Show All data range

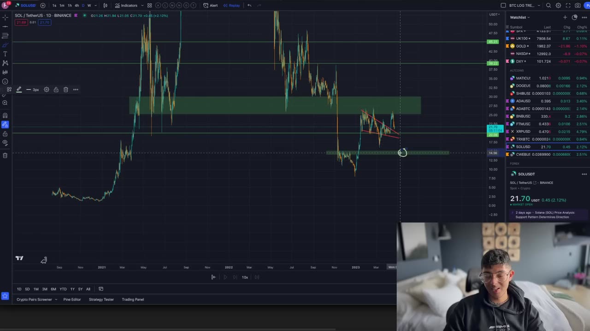[x=88, y=289]
